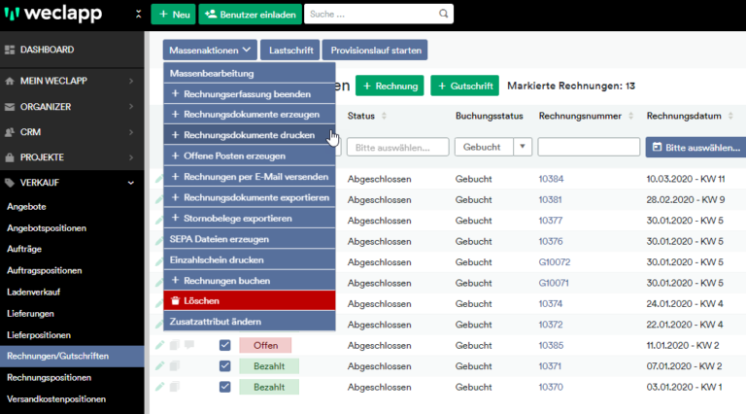The width and height of the screenshot is (746, 414).
Task: Uncheck the checkbox for invoice 10370
Action: [x=225, y=387]
